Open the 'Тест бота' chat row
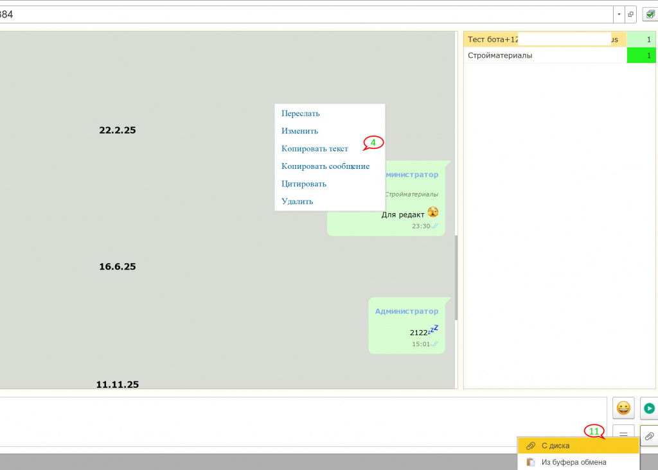 [545, 39]
